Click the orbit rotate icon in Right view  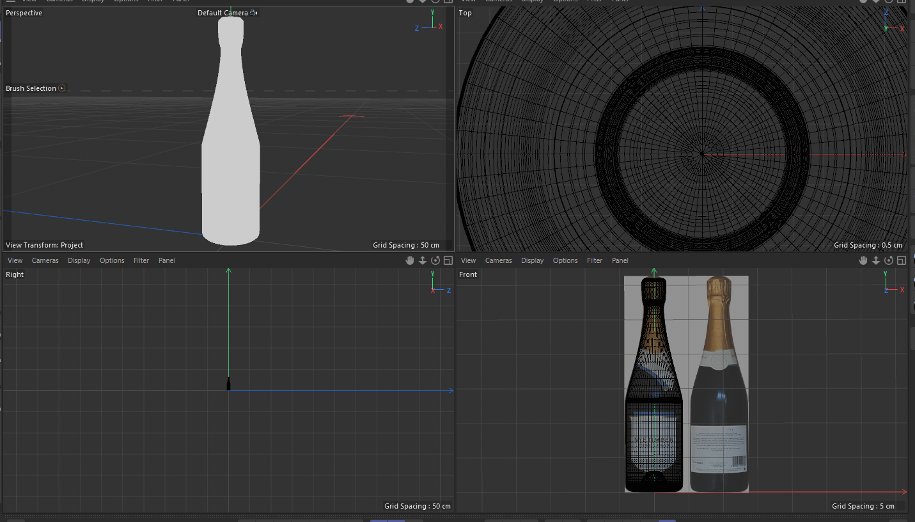[435, 260]
